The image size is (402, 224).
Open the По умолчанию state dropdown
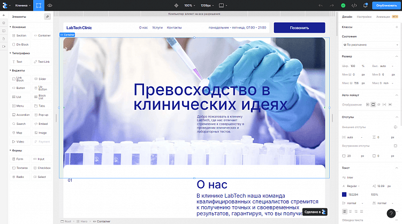coord(371,44)
